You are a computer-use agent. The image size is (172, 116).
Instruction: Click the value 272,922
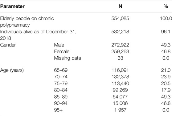[120, 45]
